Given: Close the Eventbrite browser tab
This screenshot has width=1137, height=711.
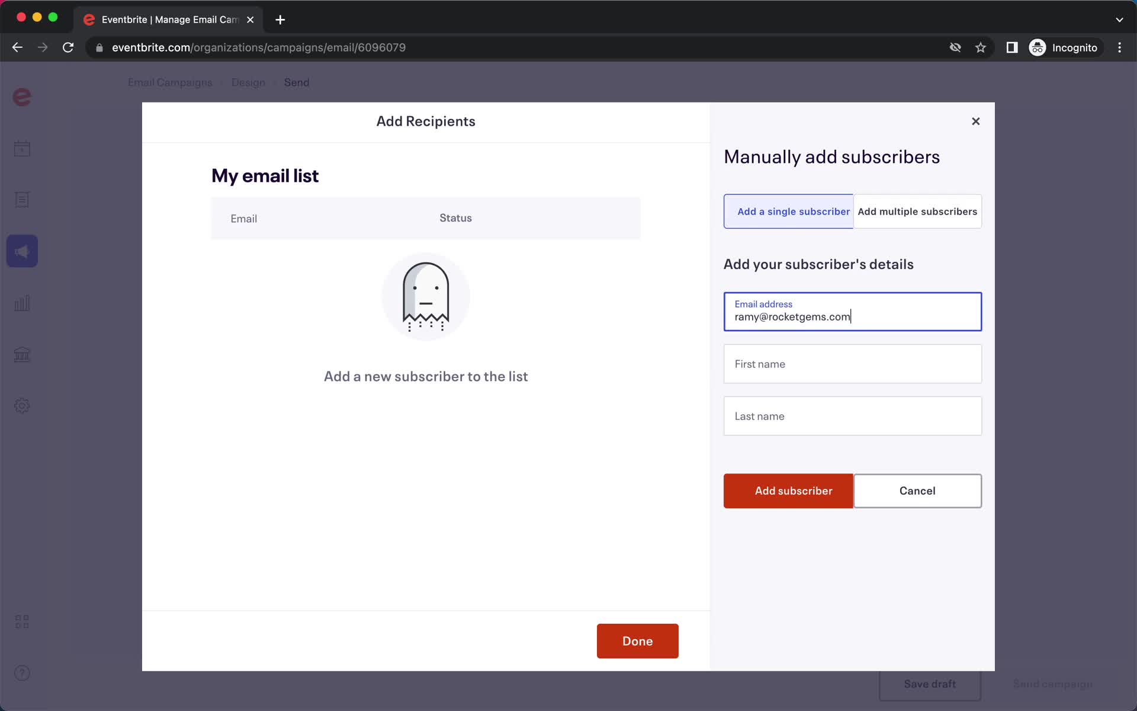Looking at the screenshot, I should click(250, 20).
